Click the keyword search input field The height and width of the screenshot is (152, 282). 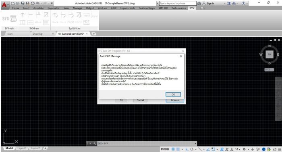point(178,3)
